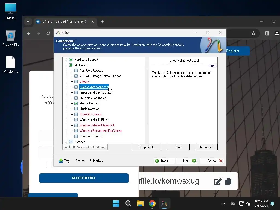Open Chrome side panel icon
This screenshot has width=280, height=210.
click(x=267, y=33)
